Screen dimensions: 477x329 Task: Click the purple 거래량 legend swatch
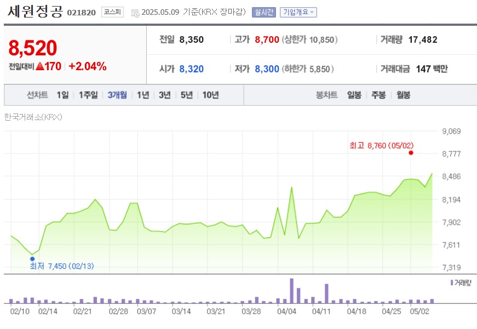point(452,283)
